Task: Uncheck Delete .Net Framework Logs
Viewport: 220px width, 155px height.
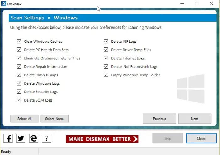Action: tap(106, 66)
